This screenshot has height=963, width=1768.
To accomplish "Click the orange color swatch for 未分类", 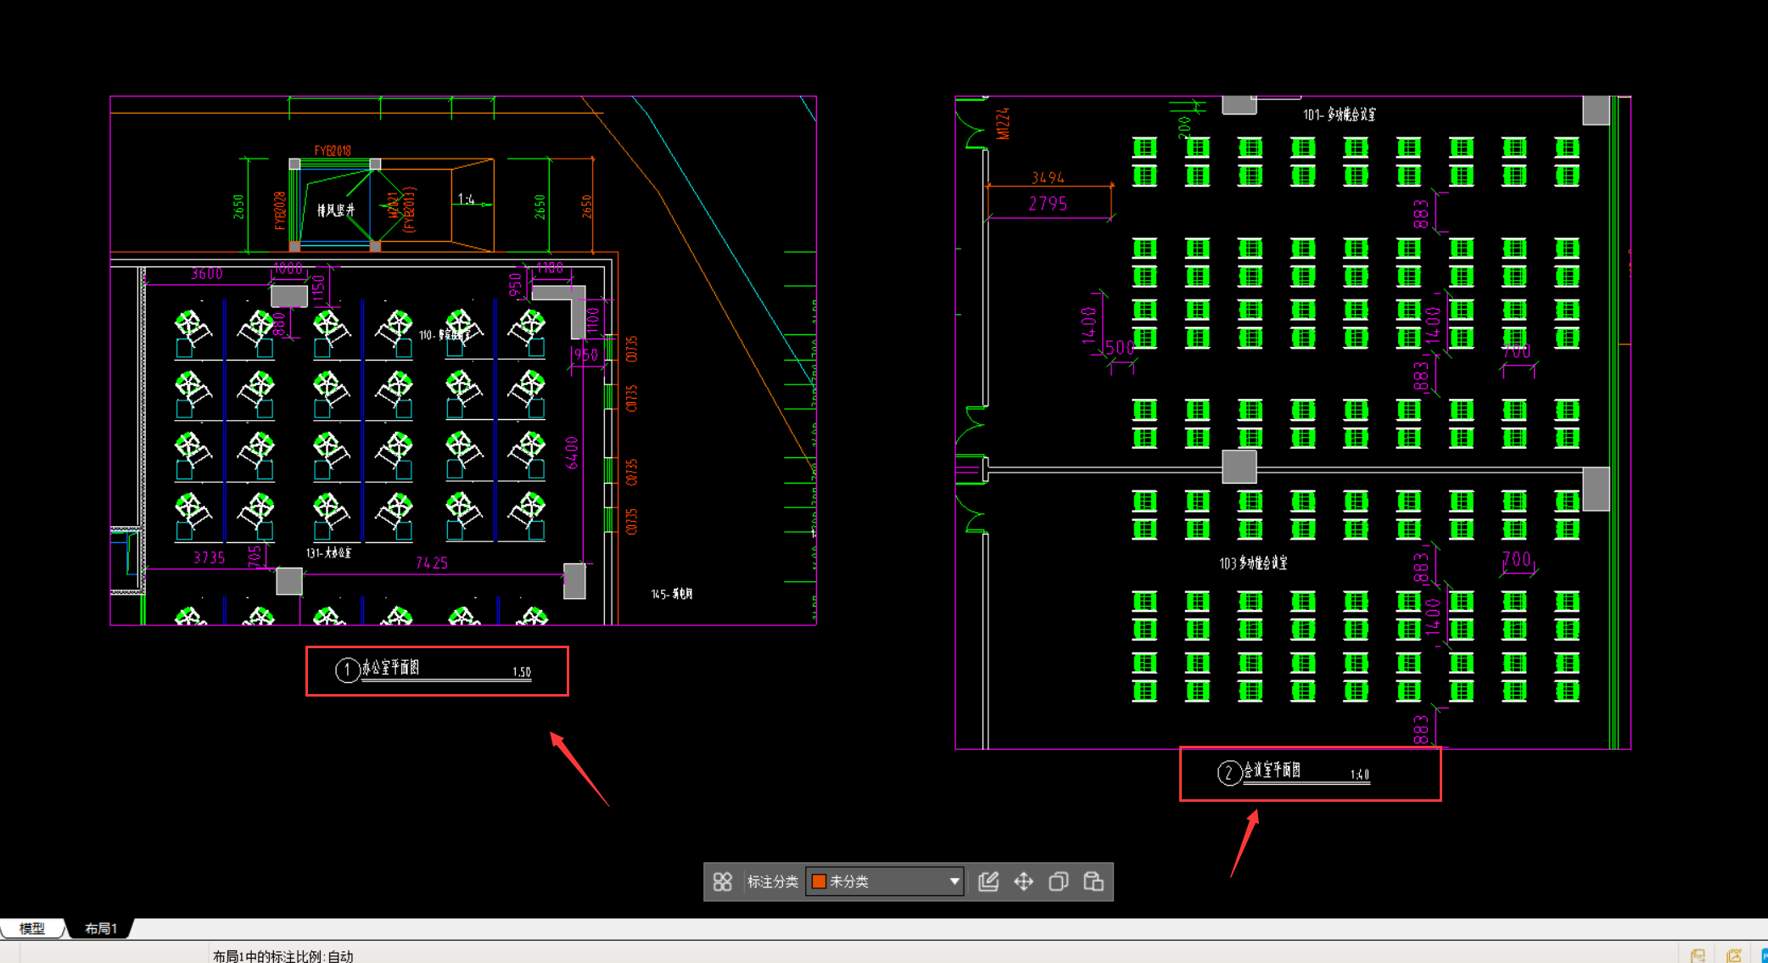I will pos(819,882).
